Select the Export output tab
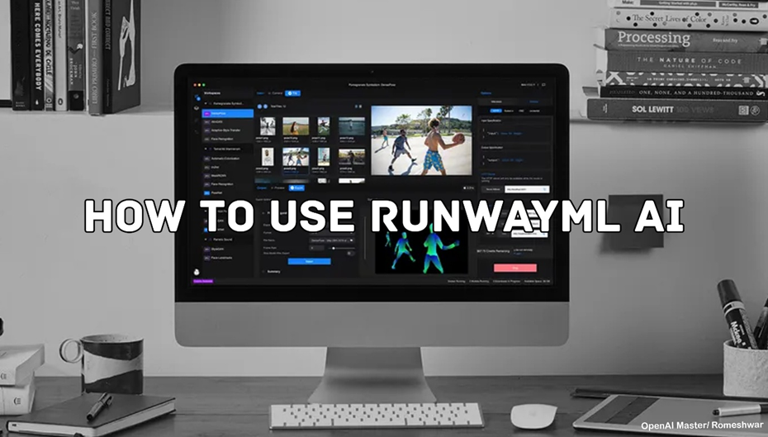This screenshot has width=768, height=437. (296, 188)
